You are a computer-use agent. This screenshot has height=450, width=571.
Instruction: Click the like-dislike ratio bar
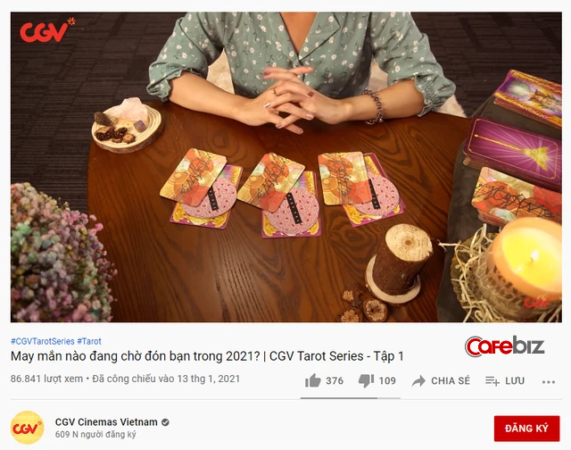point(351,398)
